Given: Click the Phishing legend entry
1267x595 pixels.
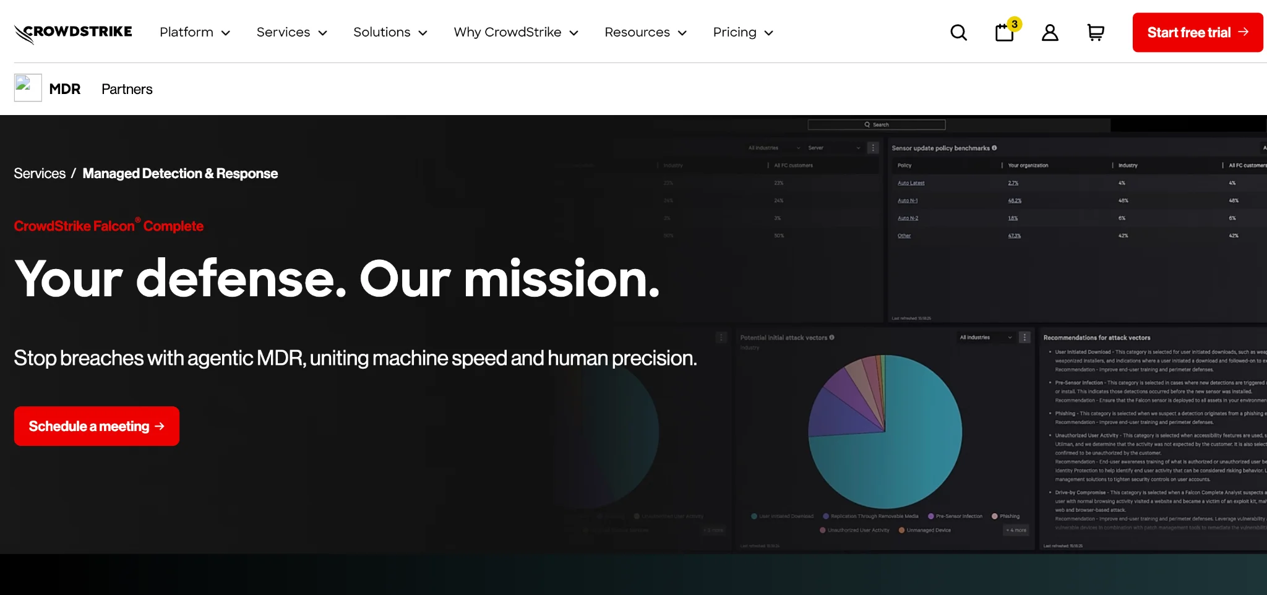Looking at the screenshot, I should click(1006, 516).
